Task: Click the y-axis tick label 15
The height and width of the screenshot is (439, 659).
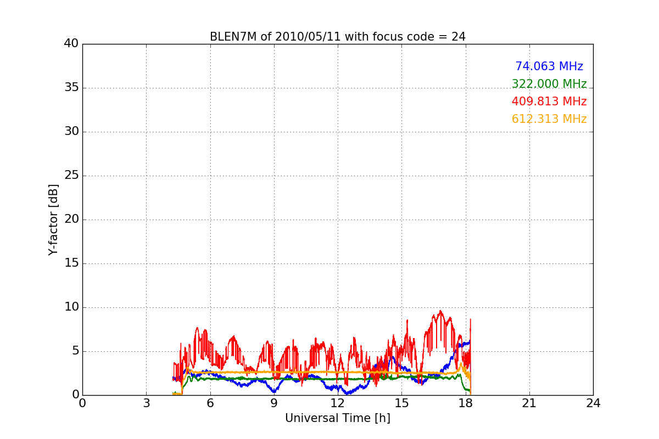Action: coord(71,263)
